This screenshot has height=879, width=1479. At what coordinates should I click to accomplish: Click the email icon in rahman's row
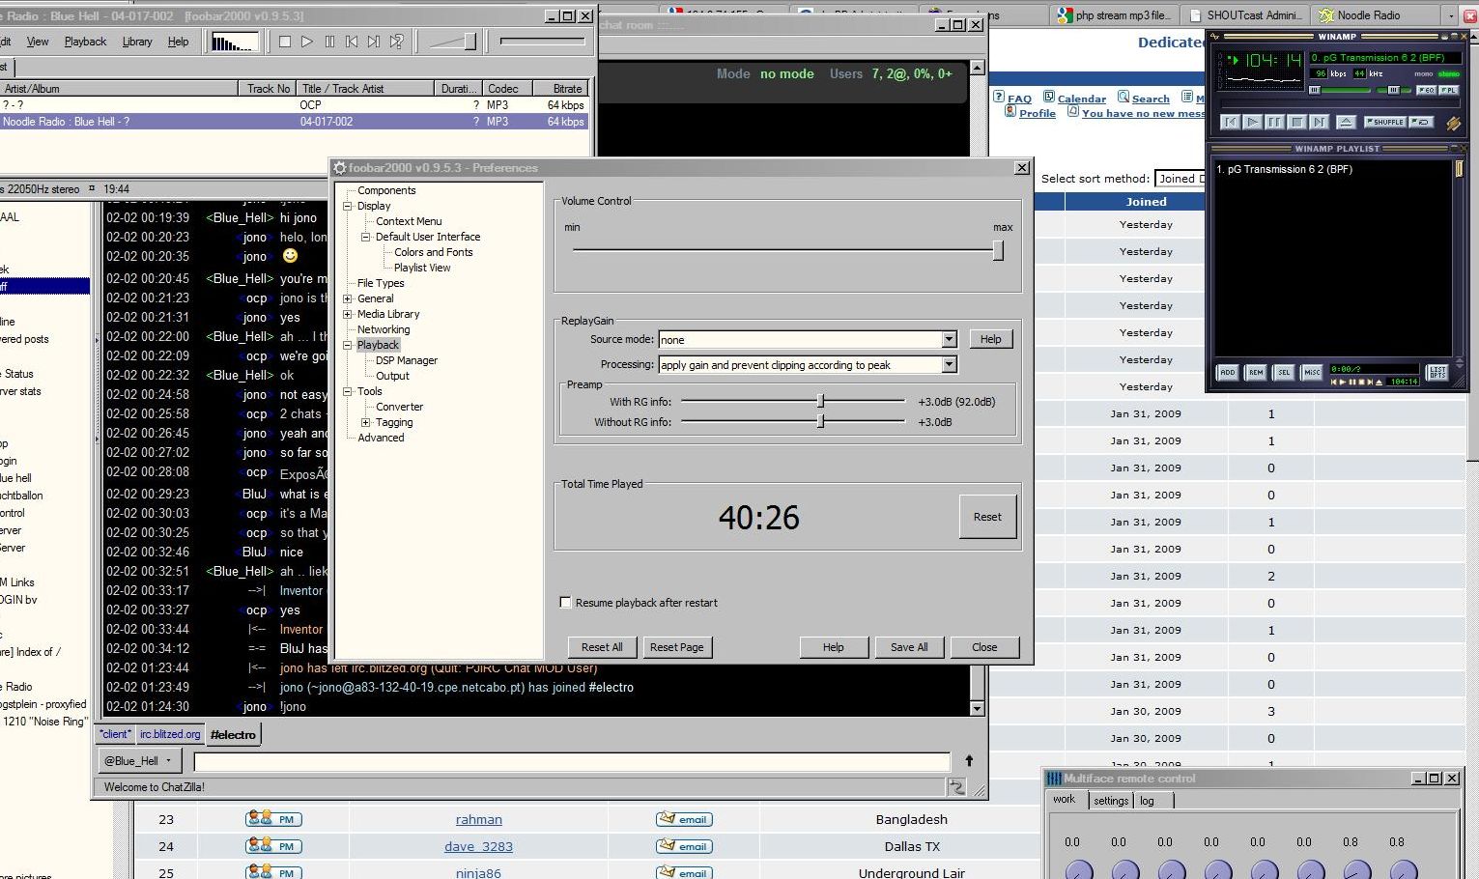pyautogui.click(x=684, y=819)
